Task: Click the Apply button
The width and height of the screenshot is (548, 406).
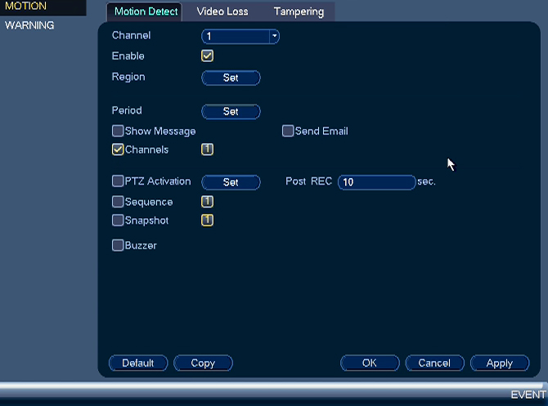Action: [x=500, y=363]
